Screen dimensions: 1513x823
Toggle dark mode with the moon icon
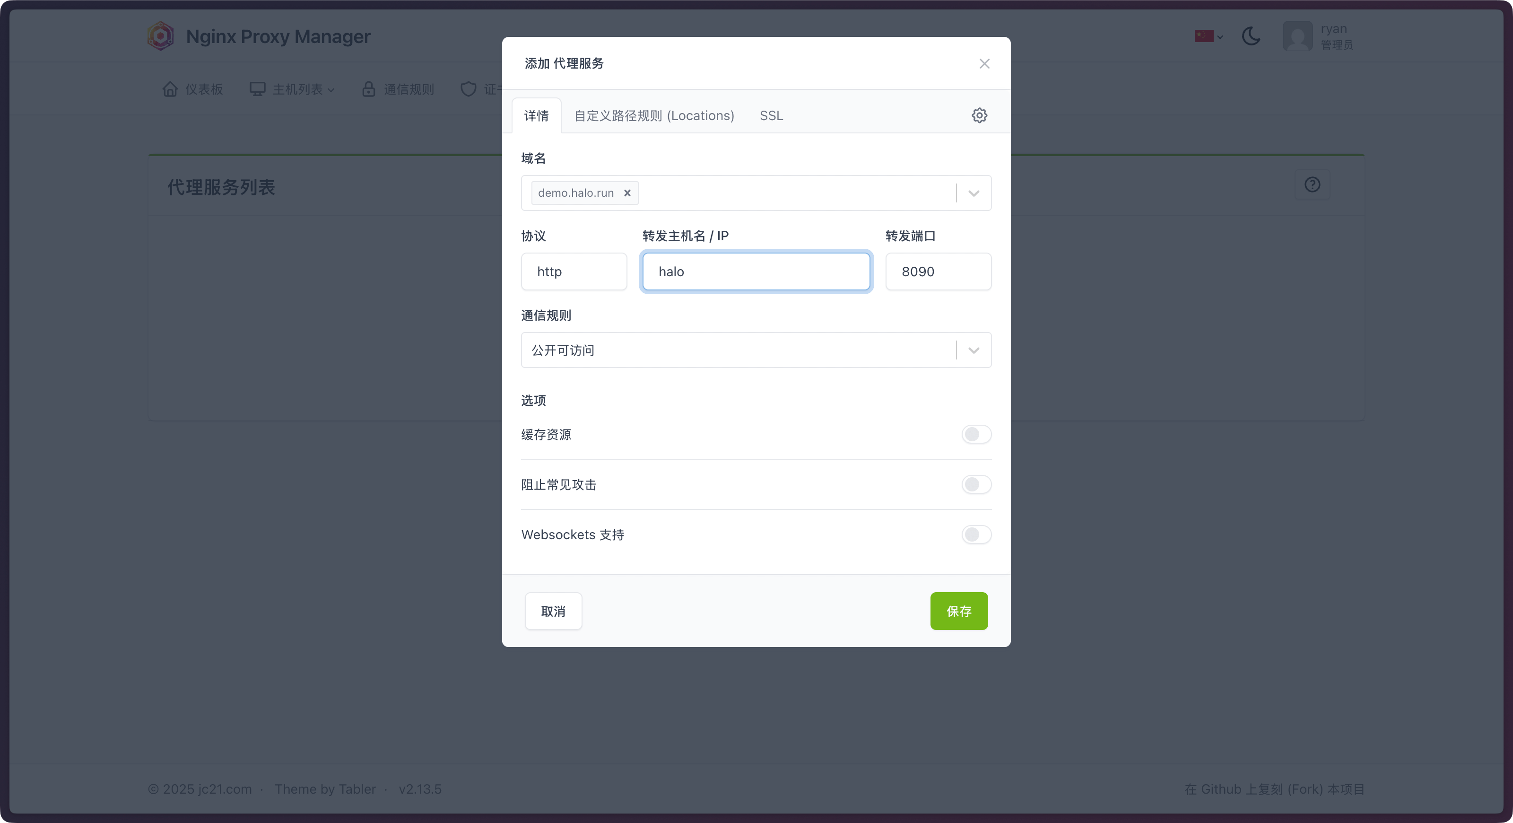coord(1251,36)
